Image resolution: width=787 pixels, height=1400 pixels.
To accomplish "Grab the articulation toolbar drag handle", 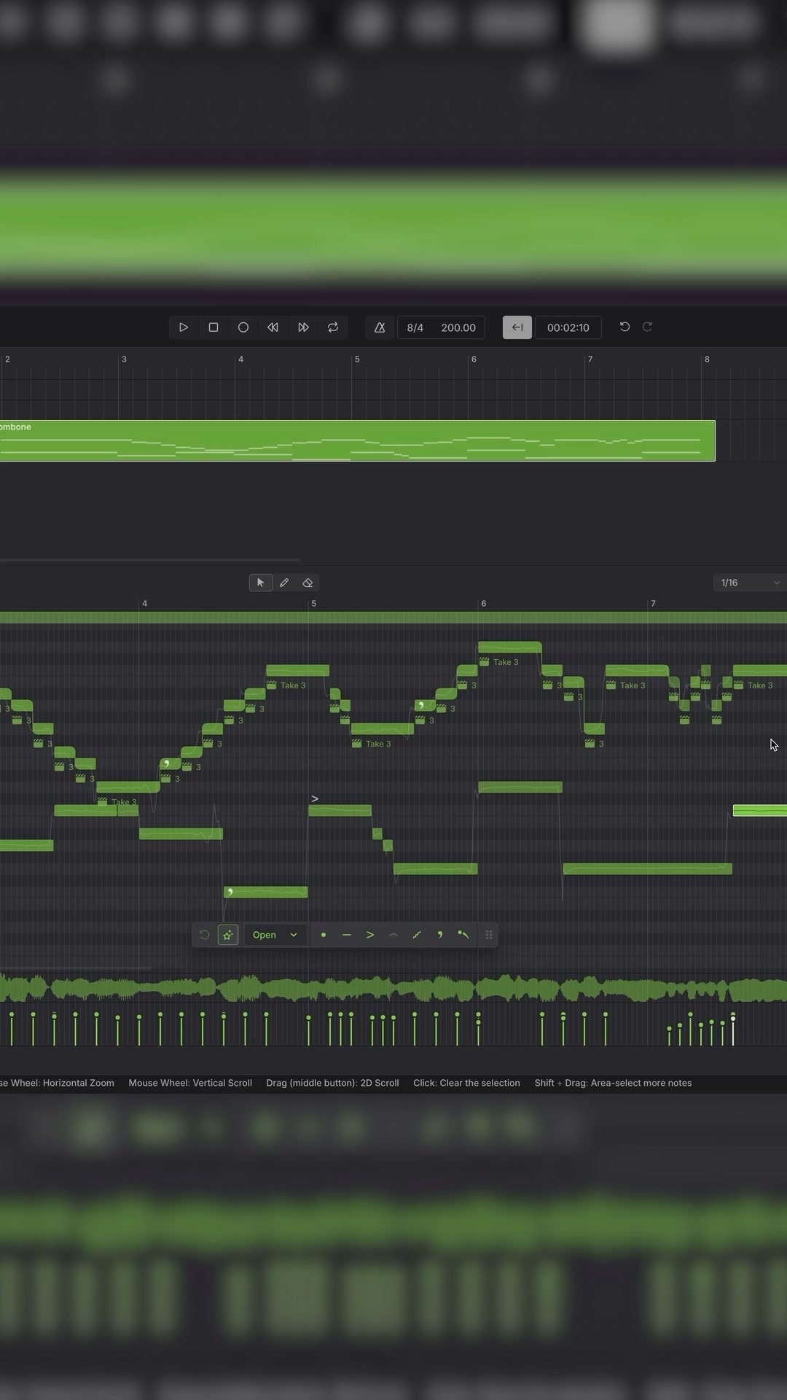I will (x=489, y=935).
